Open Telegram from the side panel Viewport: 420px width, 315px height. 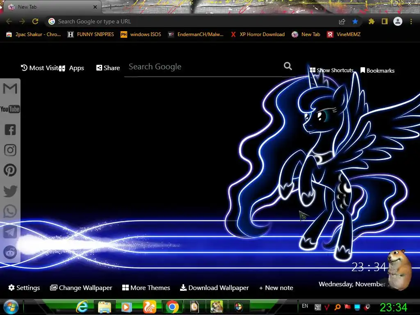10,232
